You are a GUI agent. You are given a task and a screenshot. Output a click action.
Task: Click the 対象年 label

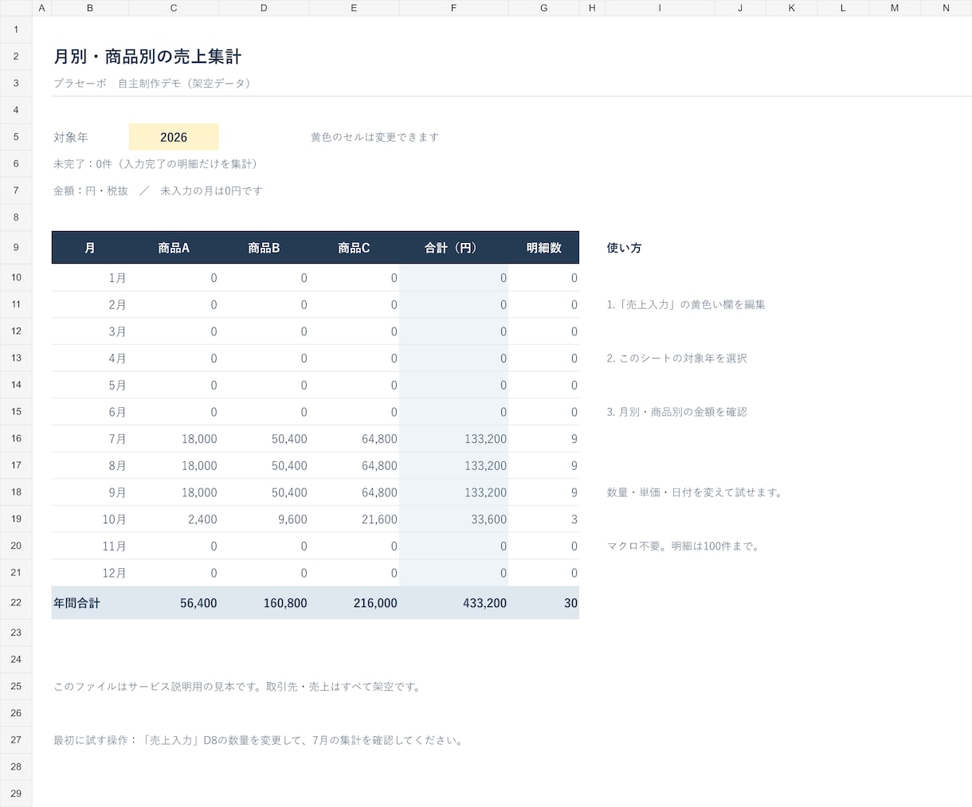pos(71,137)
